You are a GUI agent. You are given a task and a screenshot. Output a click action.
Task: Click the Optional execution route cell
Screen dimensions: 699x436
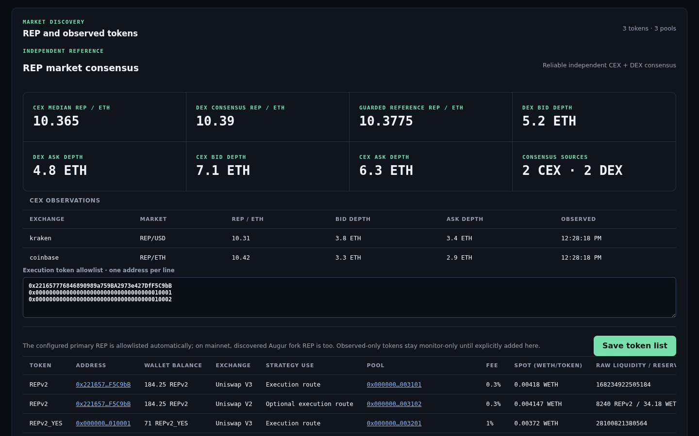coord(310,404)
